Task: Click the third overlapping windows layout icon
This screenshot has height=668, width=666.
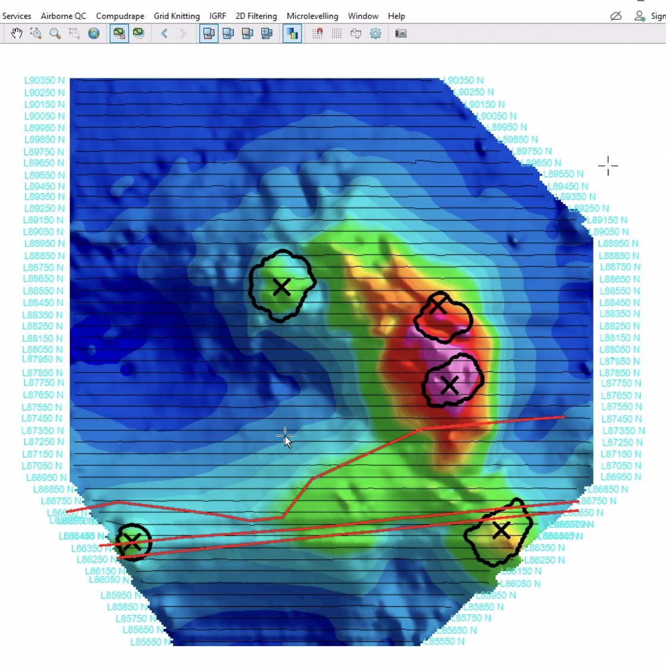Action: coord(247,33)
